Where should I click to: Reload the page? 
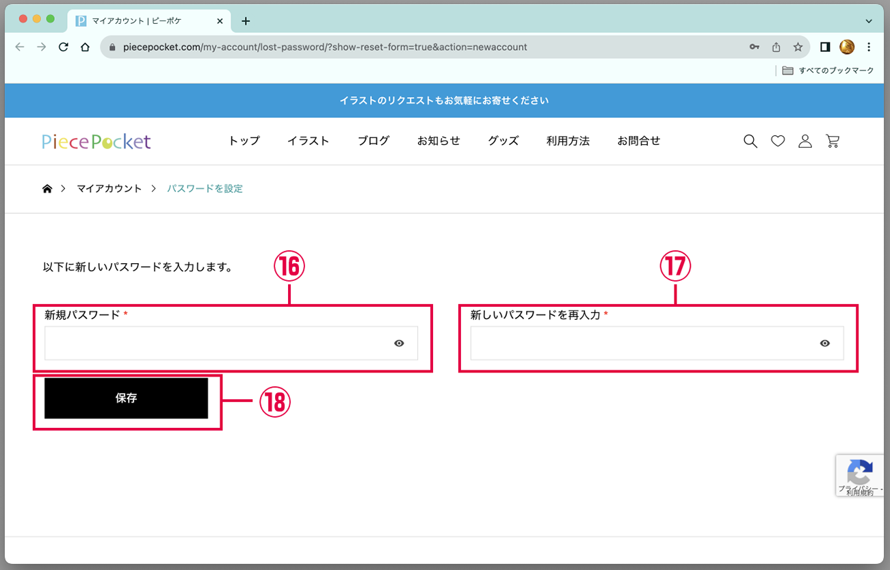(64, 47)
